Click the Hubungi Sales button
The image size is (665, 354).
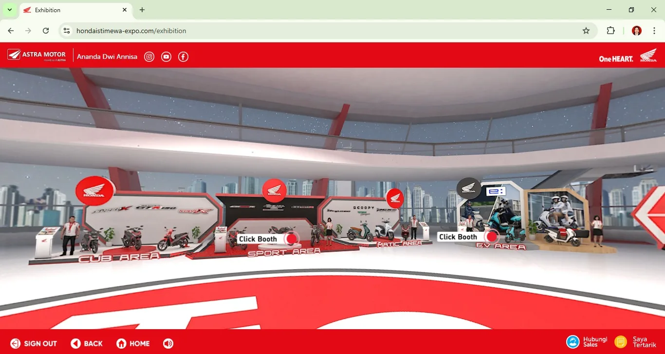(587, 342)
